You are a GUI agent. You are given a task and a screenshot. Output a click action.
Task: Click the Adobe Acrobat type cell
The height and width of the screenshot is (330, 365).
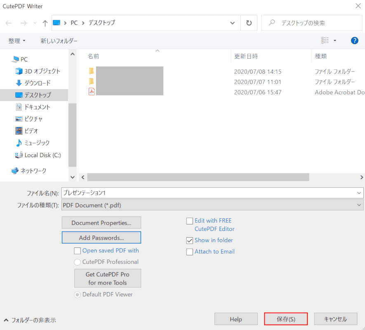(x=339, y=92)
